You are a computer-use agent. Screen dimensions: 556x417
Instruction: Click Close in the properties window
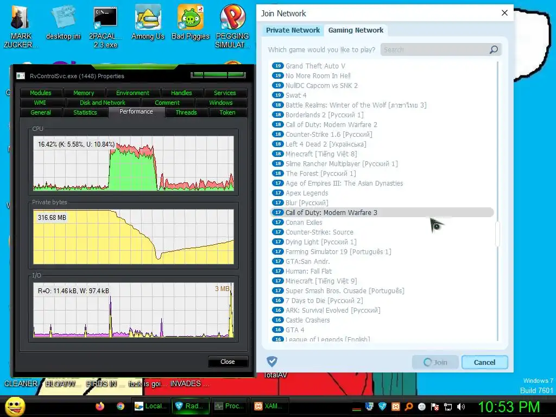coord(228,362)
